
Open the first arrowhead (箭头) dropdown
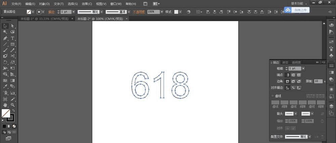296,114
